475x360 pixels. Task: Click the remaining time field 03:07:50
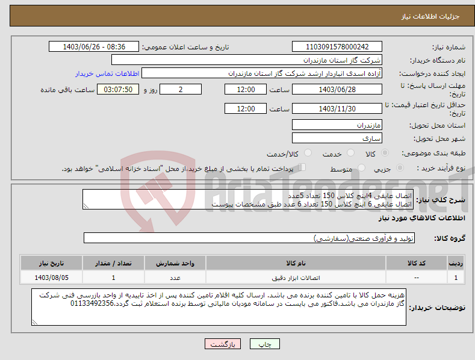click(118, 89)
